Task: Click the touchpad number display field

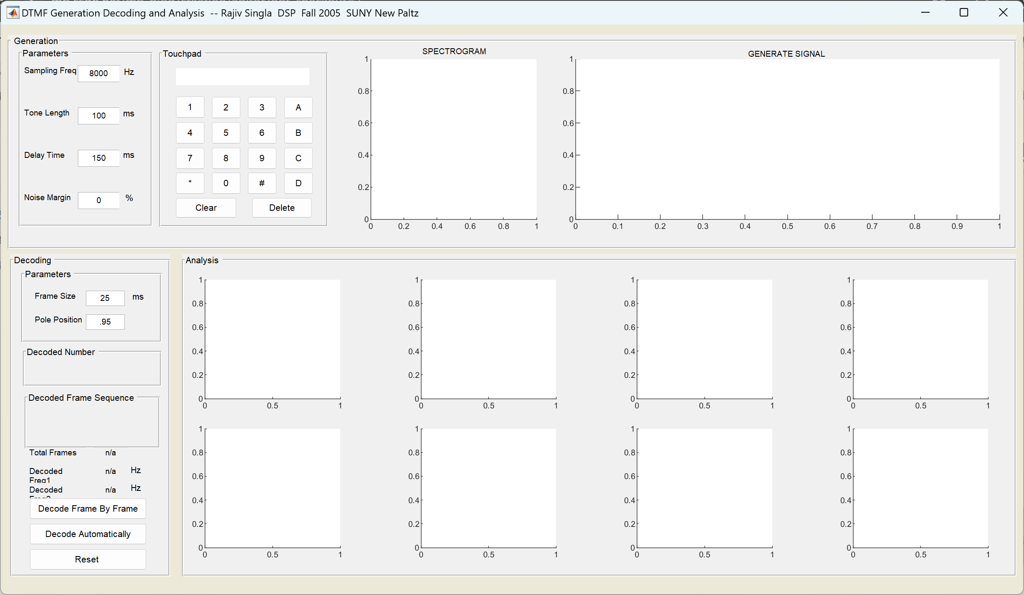Action: point(242,77)
